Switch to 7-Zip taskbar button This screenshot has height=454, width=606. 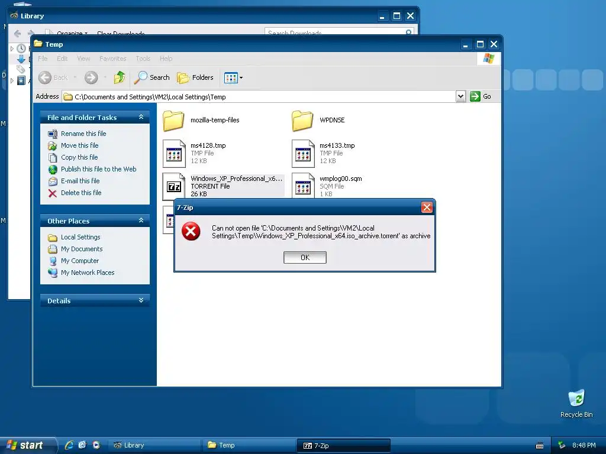point(343,446)
